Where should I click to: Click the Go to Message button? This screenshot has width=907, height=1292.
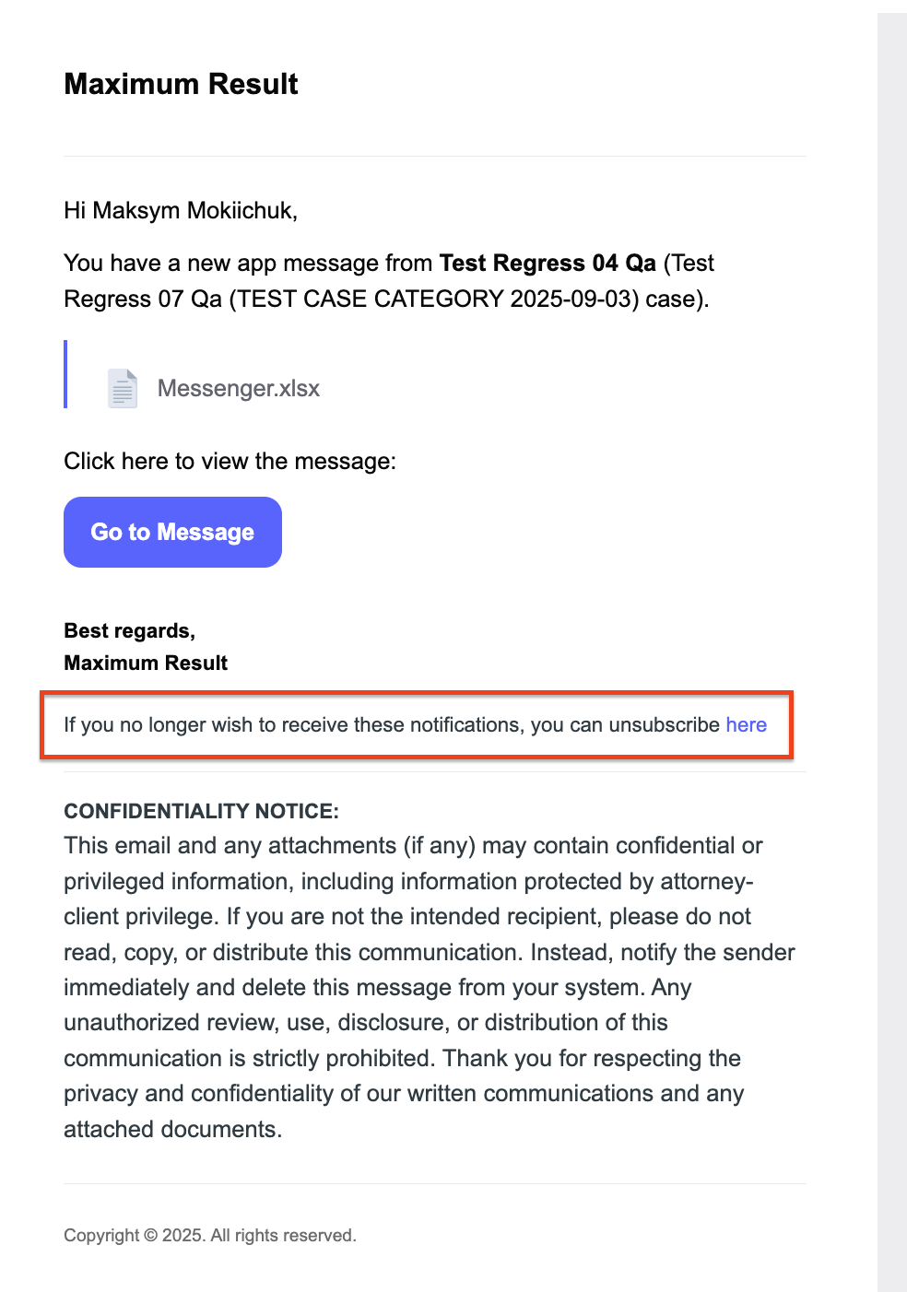[171, 532]
